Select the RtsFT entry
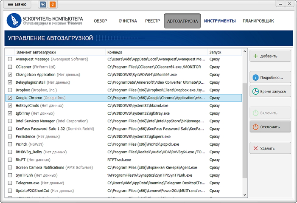Image resolution: width=297 pixels, height=203 pixels. click(x=123, y=160)
